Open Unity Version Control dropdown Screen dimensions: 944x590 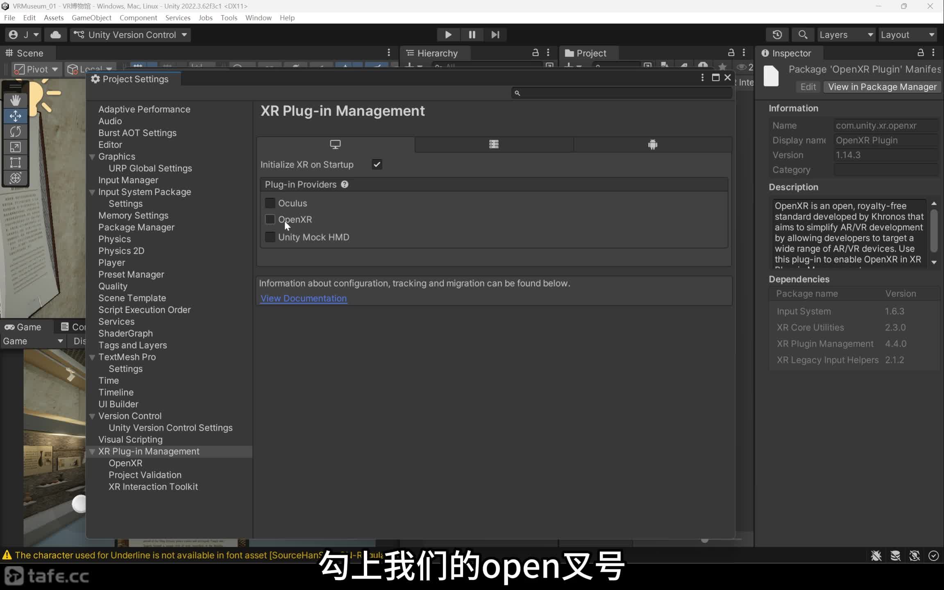click(x=131, y=35)
